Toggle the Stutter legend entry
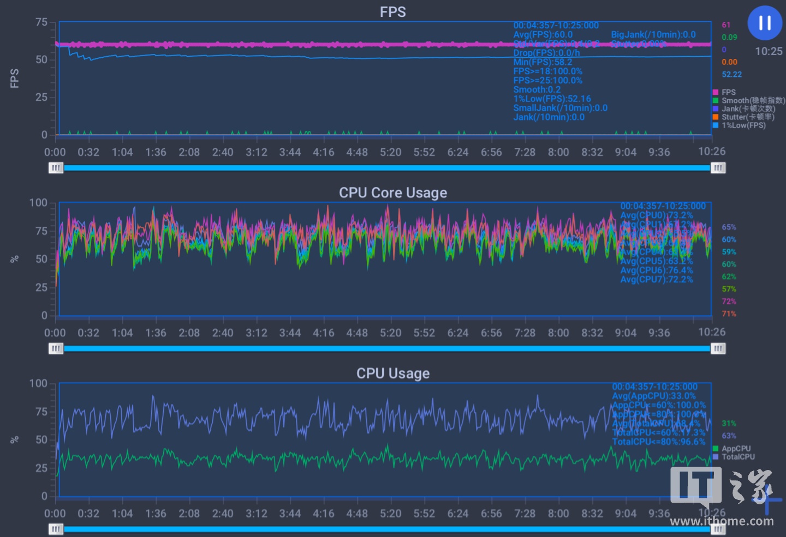This screenshot has width=786, height=537. click(x=716, y=117)
